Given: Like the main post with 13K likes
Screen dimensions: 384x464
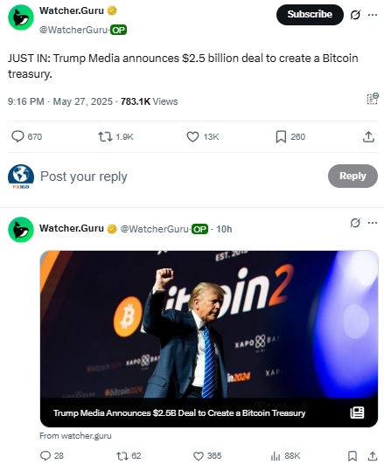Looking at the screenshot, I should (x=192, y=136).
